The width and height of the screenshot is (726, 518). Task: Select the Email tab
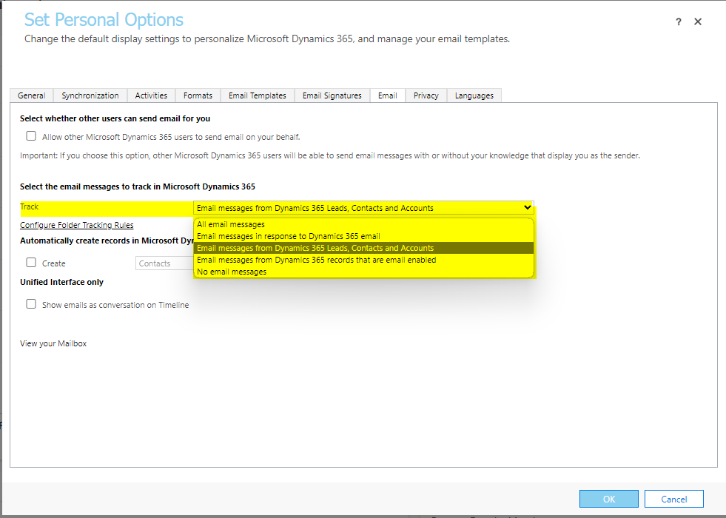coord(388,95)
